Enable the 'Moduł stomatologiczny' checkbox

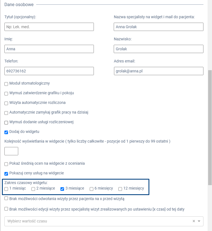[x=6, y=84]
